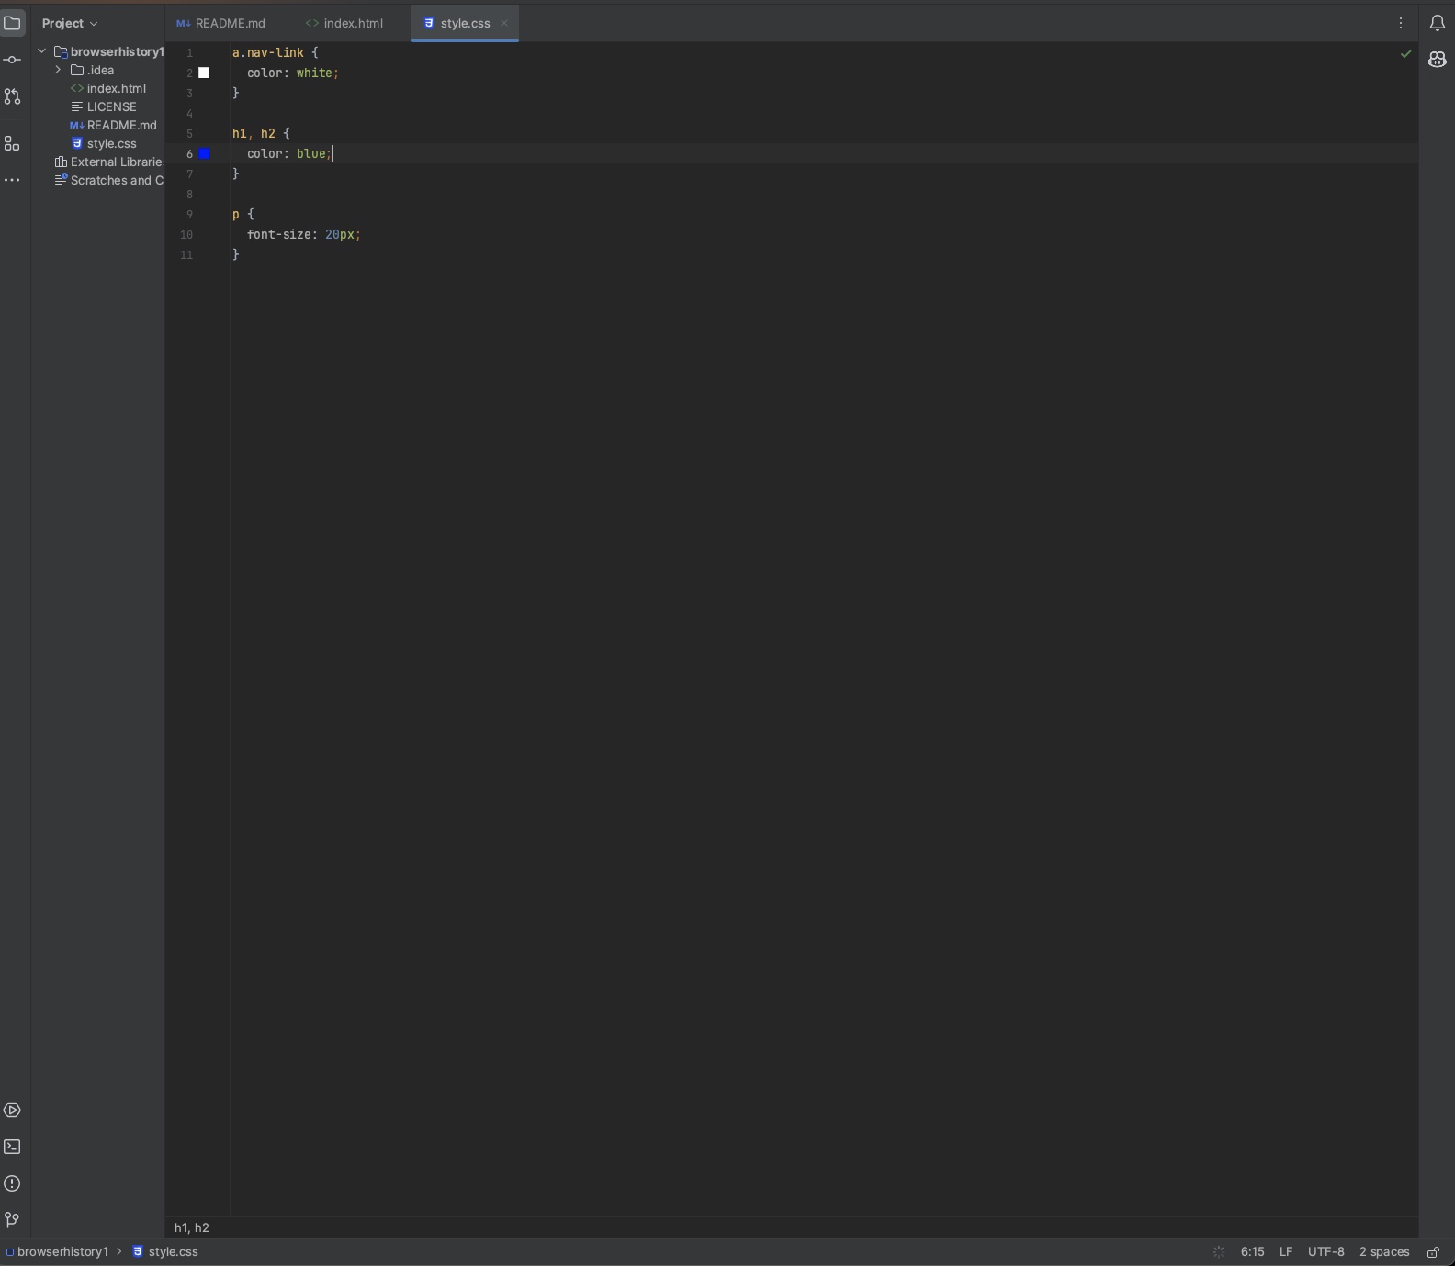Toggle the file read-only lock icon

coord(1433,1252)
